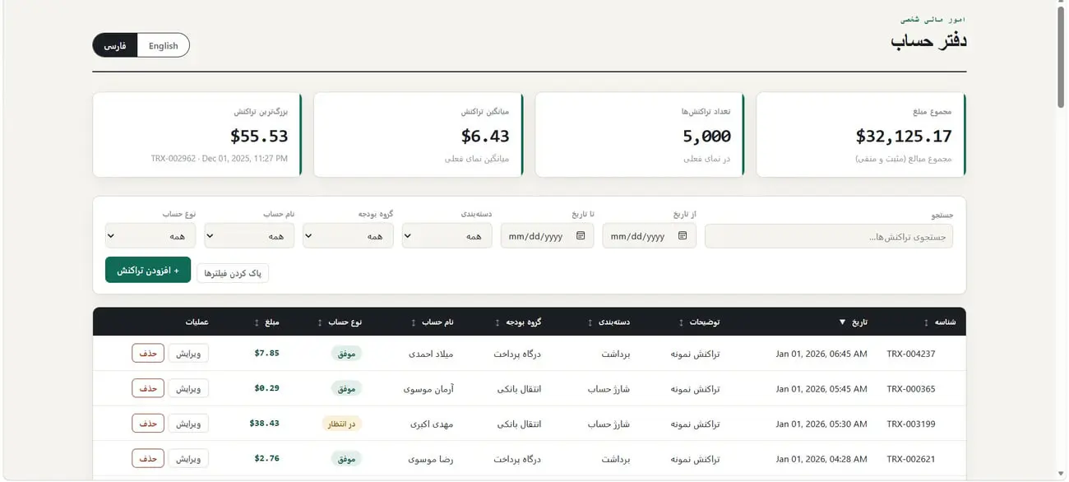The image size is (1069, 482).
Task: Click the در انتظار status badge
Action: click(342, 424)
